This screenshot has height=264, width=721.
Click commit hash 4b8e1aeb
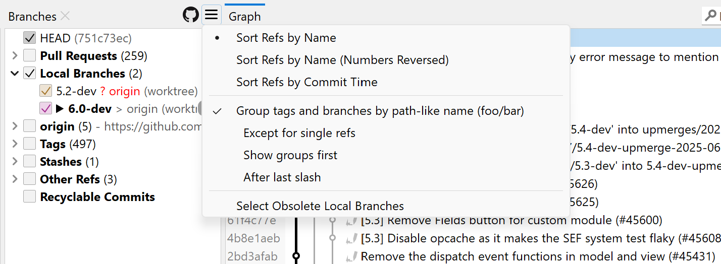(x=253, y=238)
